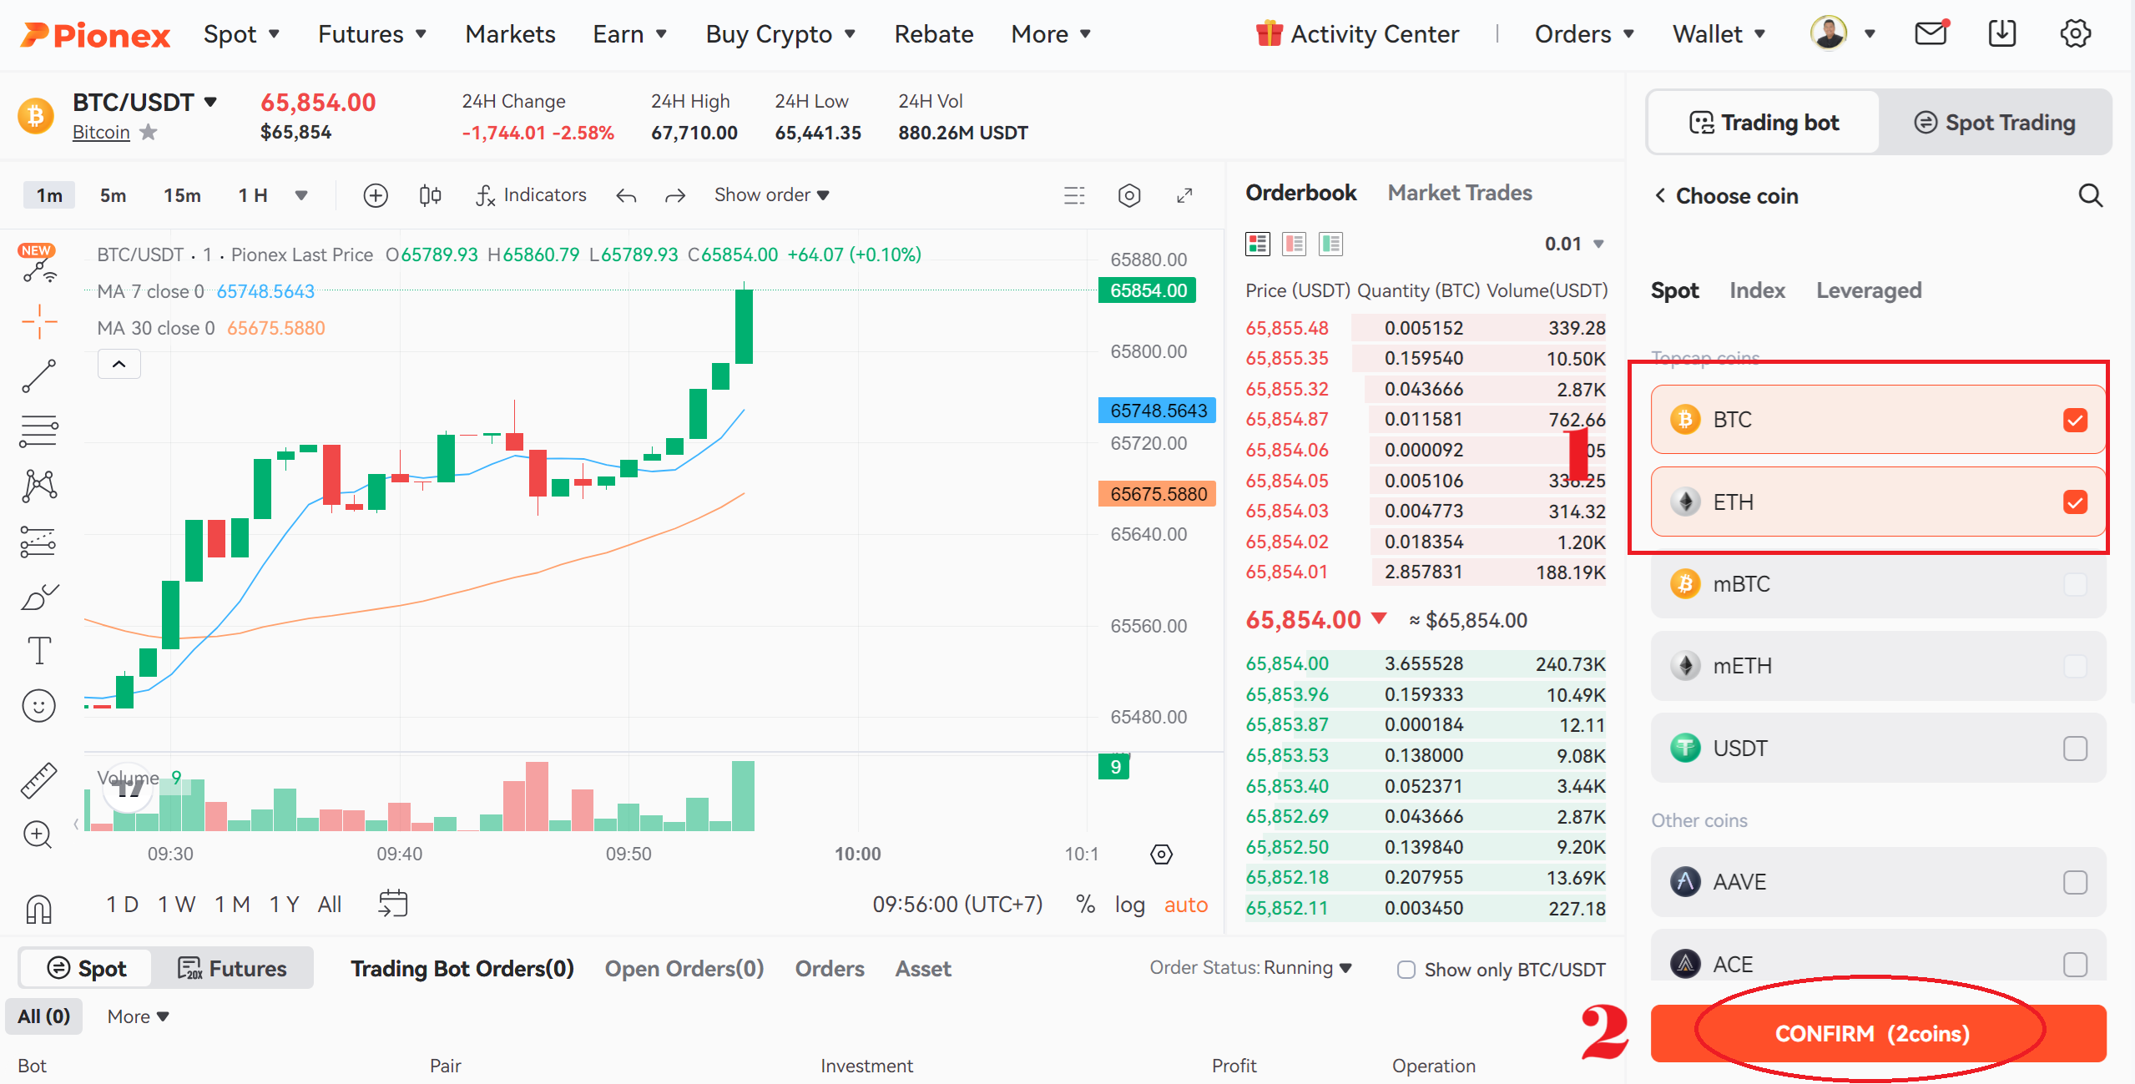The height and width of the screenshot is (1084, 2135).
Task: Select the text annotation tool
Action: tap(38, 651)
